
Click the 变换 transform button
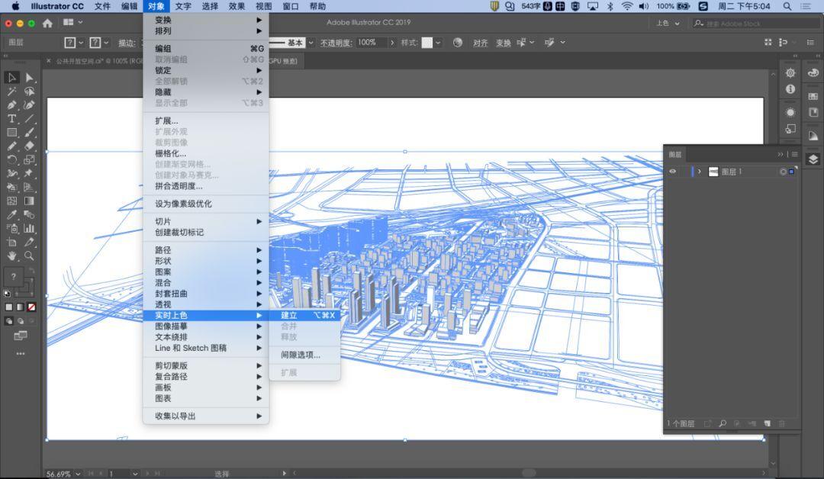[504, 43]
